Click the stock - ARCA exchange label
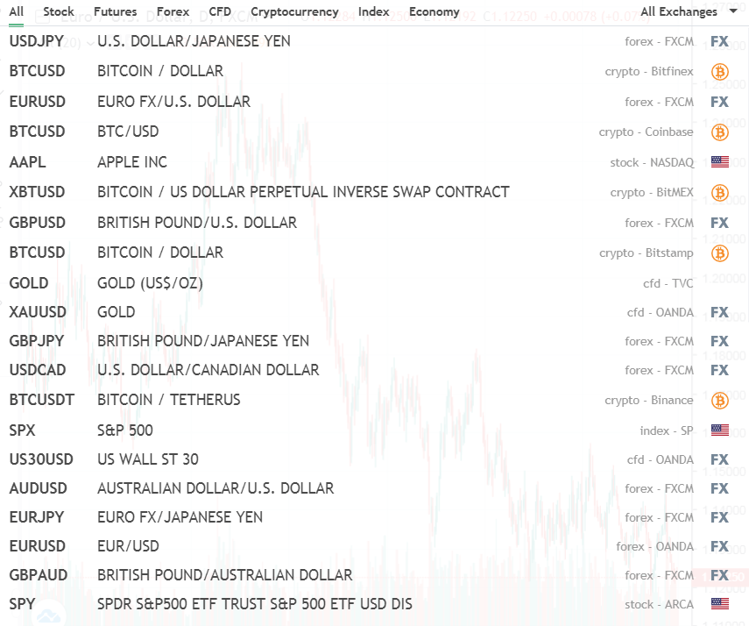This screenshot has width=749, height=626. tap(659, 604)
